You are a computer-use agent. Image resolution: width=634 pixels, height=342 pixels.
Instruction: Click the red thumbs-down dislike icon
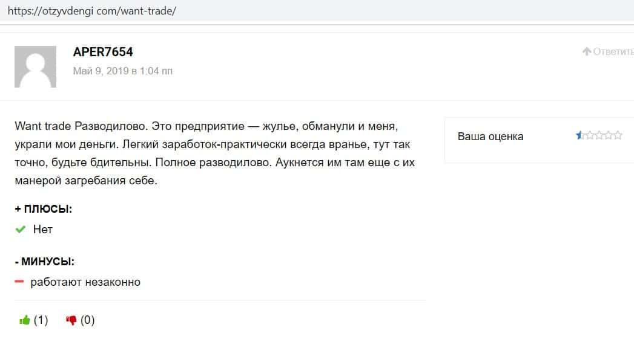[x=71, y=320]
